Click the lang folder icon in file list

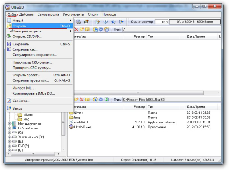pyautogui.click(x=71, y=117)
